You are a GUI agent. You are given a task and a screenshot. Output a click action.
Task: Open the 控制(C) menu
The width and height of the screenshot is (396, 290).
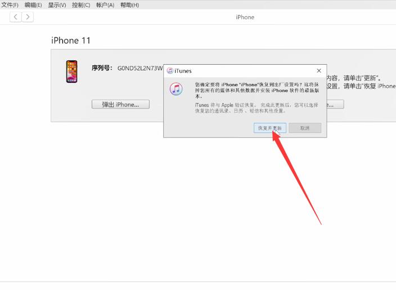tap(81, 5)
